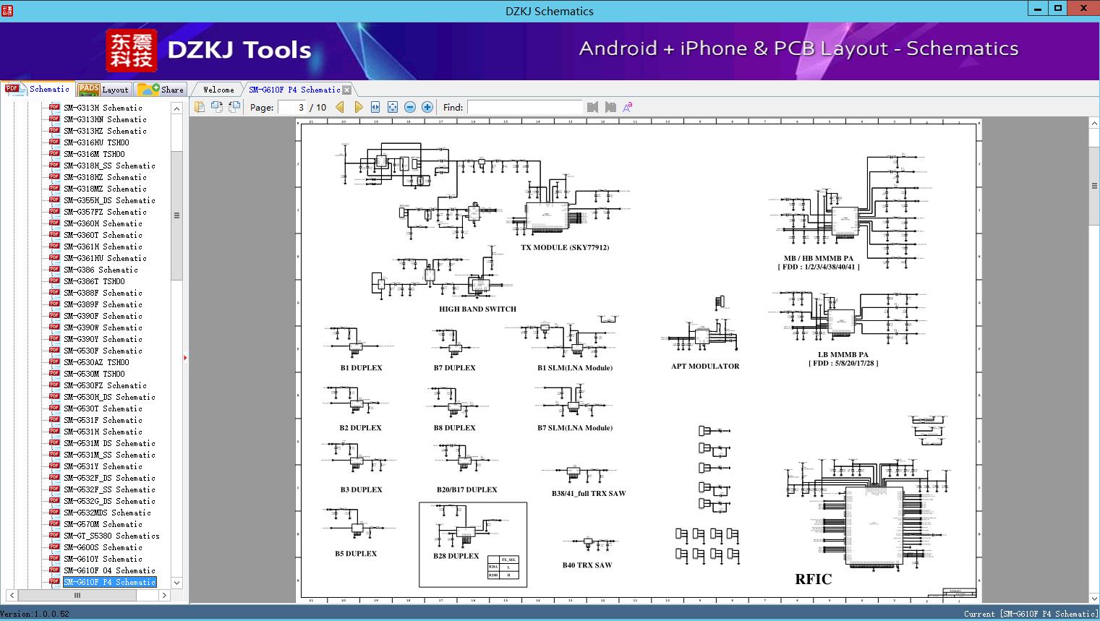Select SM-G531M_SS Schematic entry

coord(109,455)
